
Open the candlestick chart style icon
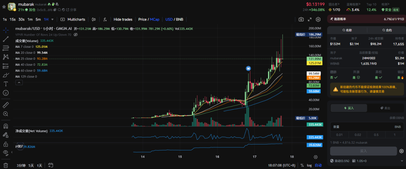[94, 19]
